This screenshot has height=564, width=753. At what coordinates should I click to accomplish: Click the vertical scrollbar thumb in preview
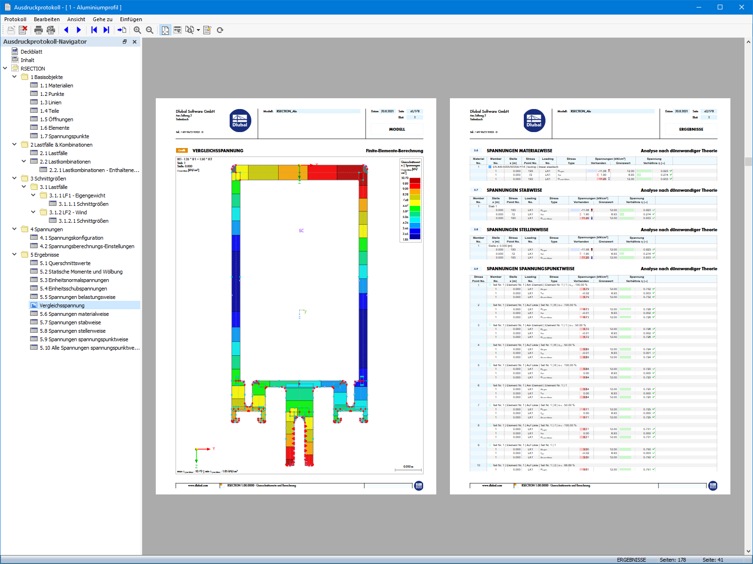pyautogui.click(x=748, y=162)
